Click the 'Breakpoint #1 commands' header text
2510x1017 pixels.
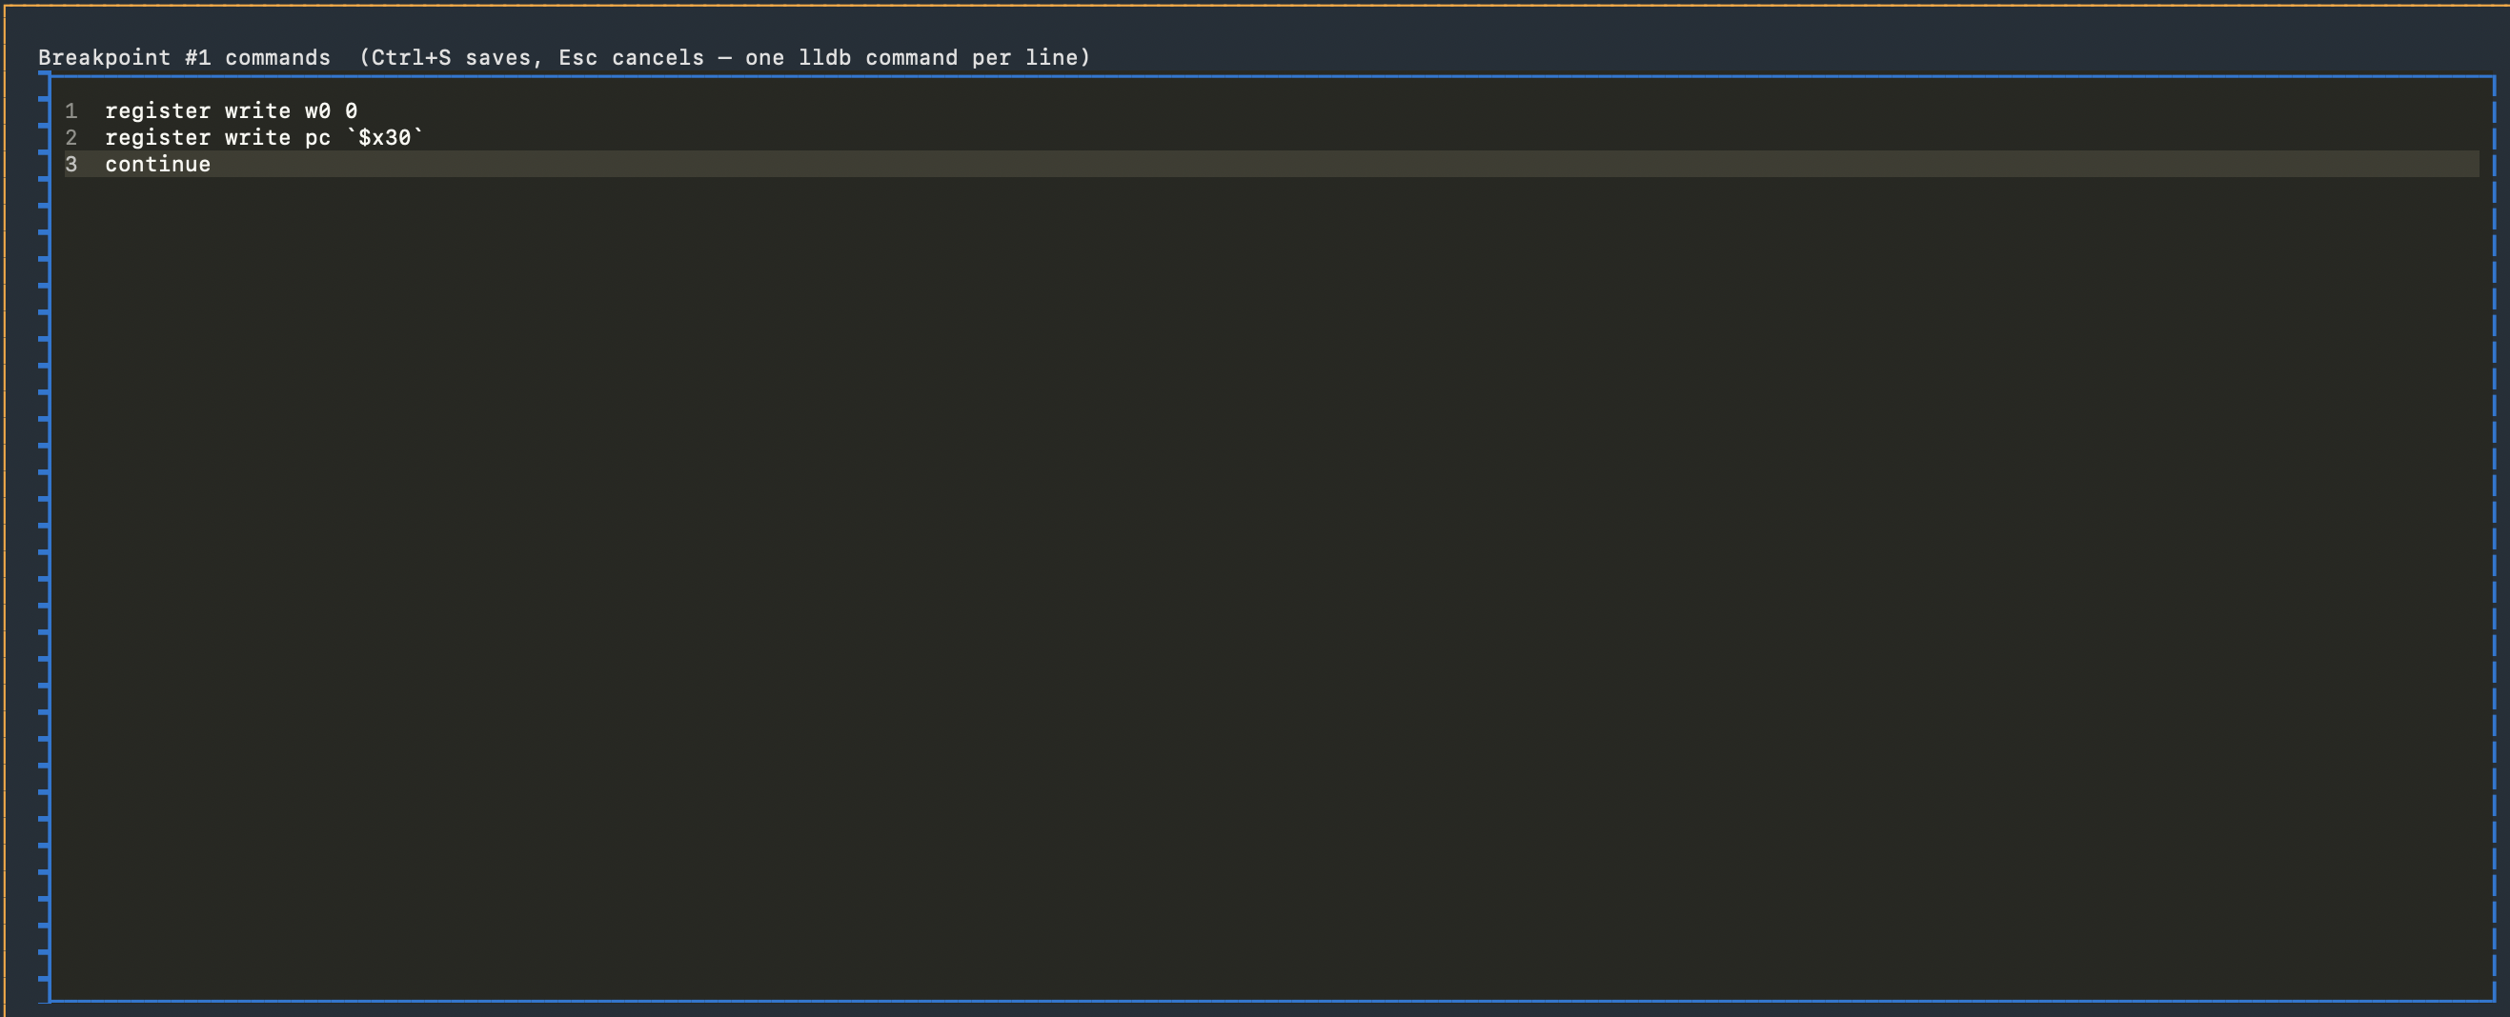click(184, 57)
